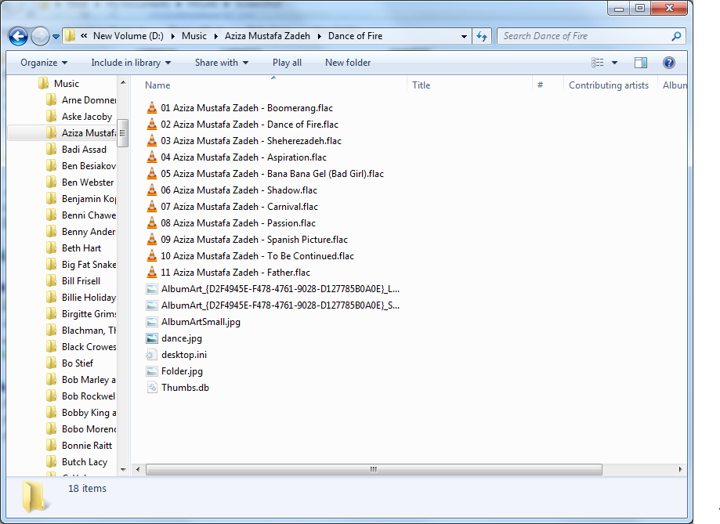Select file 10 To Be Continued.flac

[x=257, y=256]
